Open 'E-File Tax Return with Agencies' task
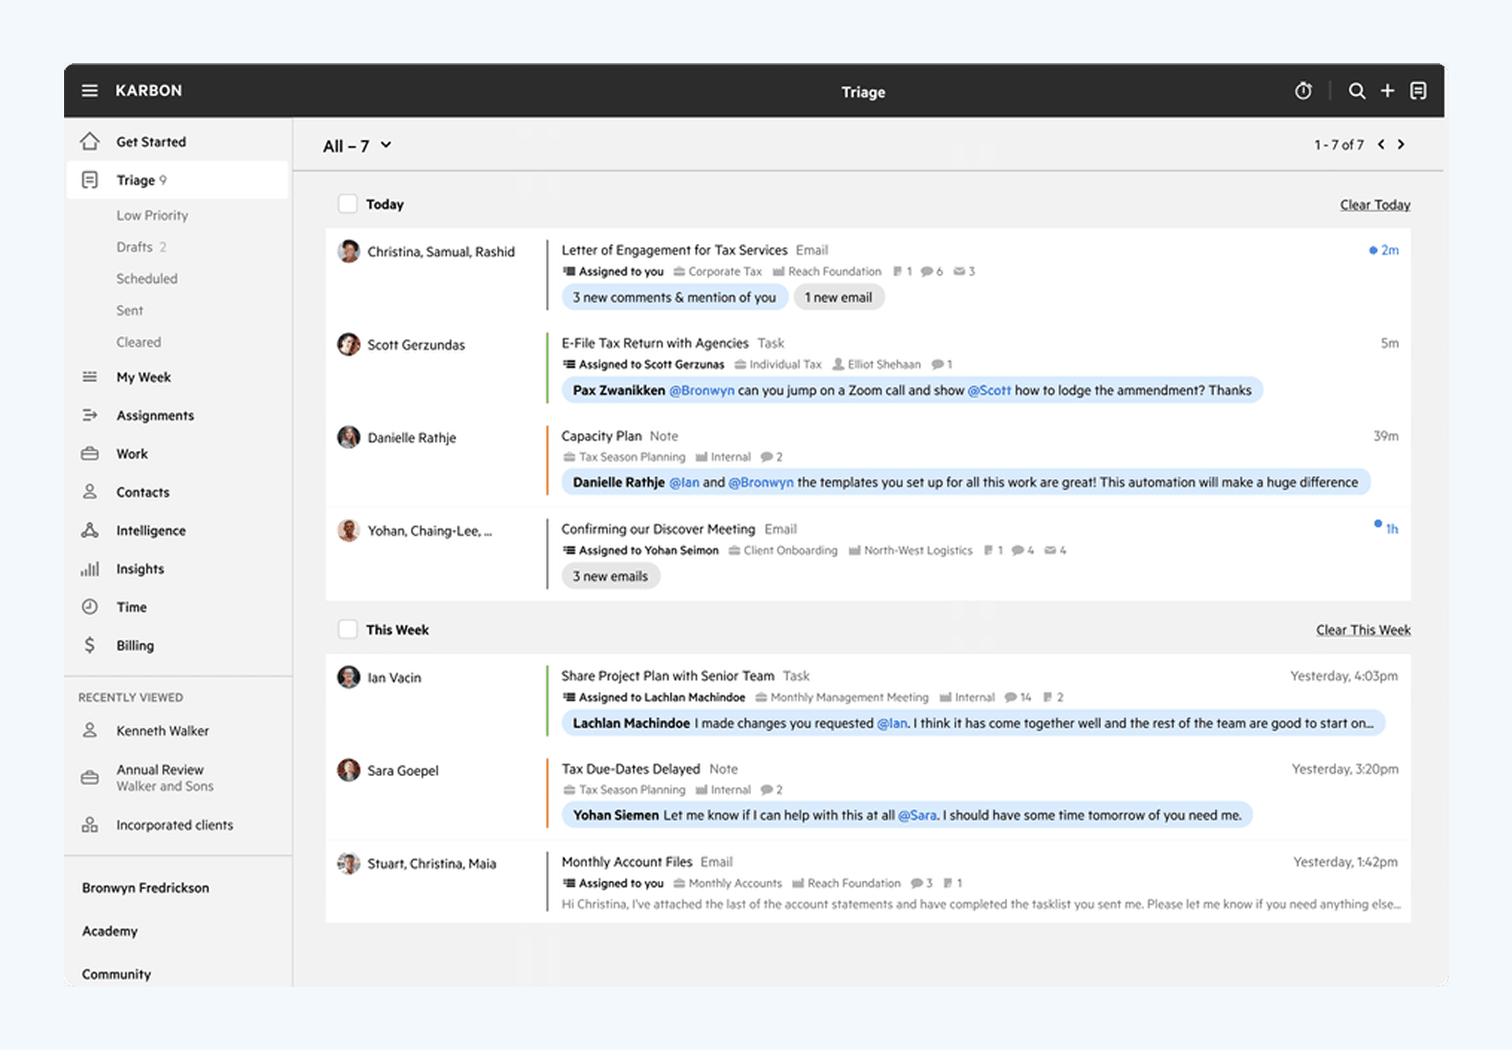1512x1050 pixels. pyautogui.click(x=655, y=343)
